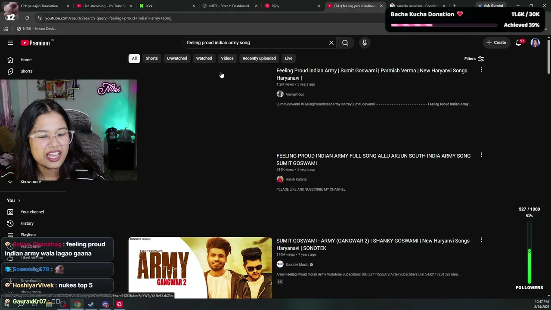Launch Steam from the taskbar

click(x=91, y=304)
